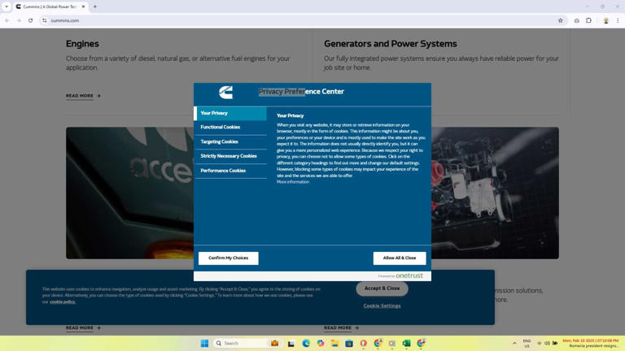Select the Functional Cookies tab

(221, 128)
